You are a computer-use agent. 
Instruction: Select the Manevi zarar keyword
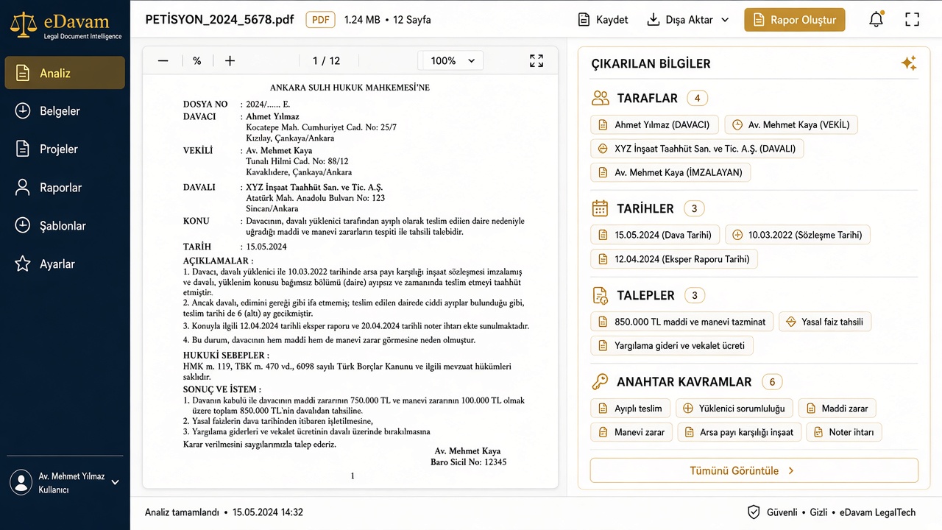631,432
